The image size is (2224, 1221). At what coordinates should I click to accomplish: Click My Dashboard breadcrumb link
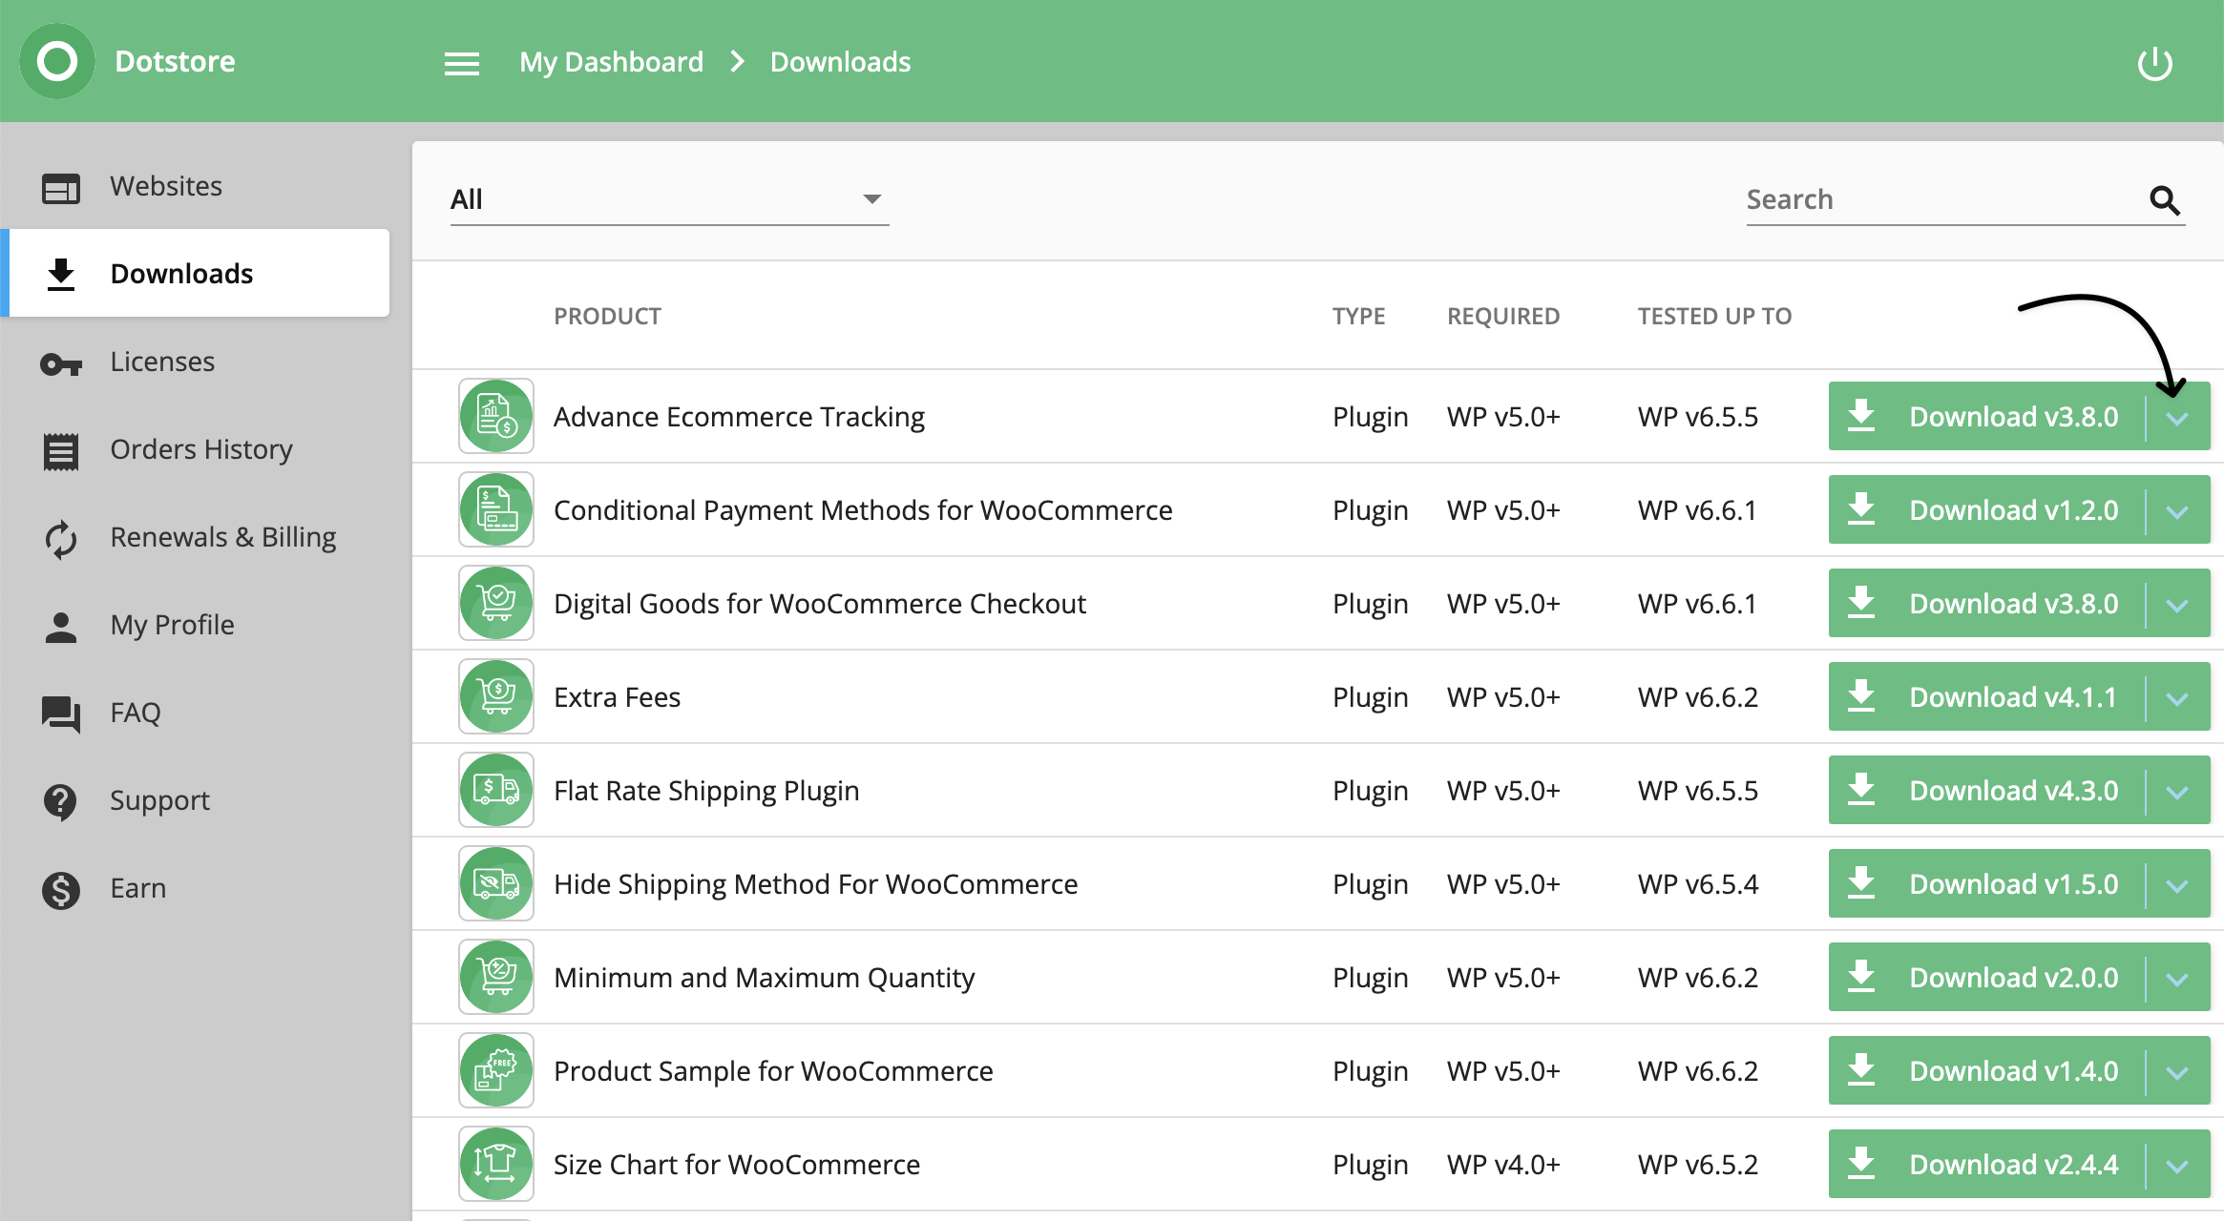[x=611, y=62]
